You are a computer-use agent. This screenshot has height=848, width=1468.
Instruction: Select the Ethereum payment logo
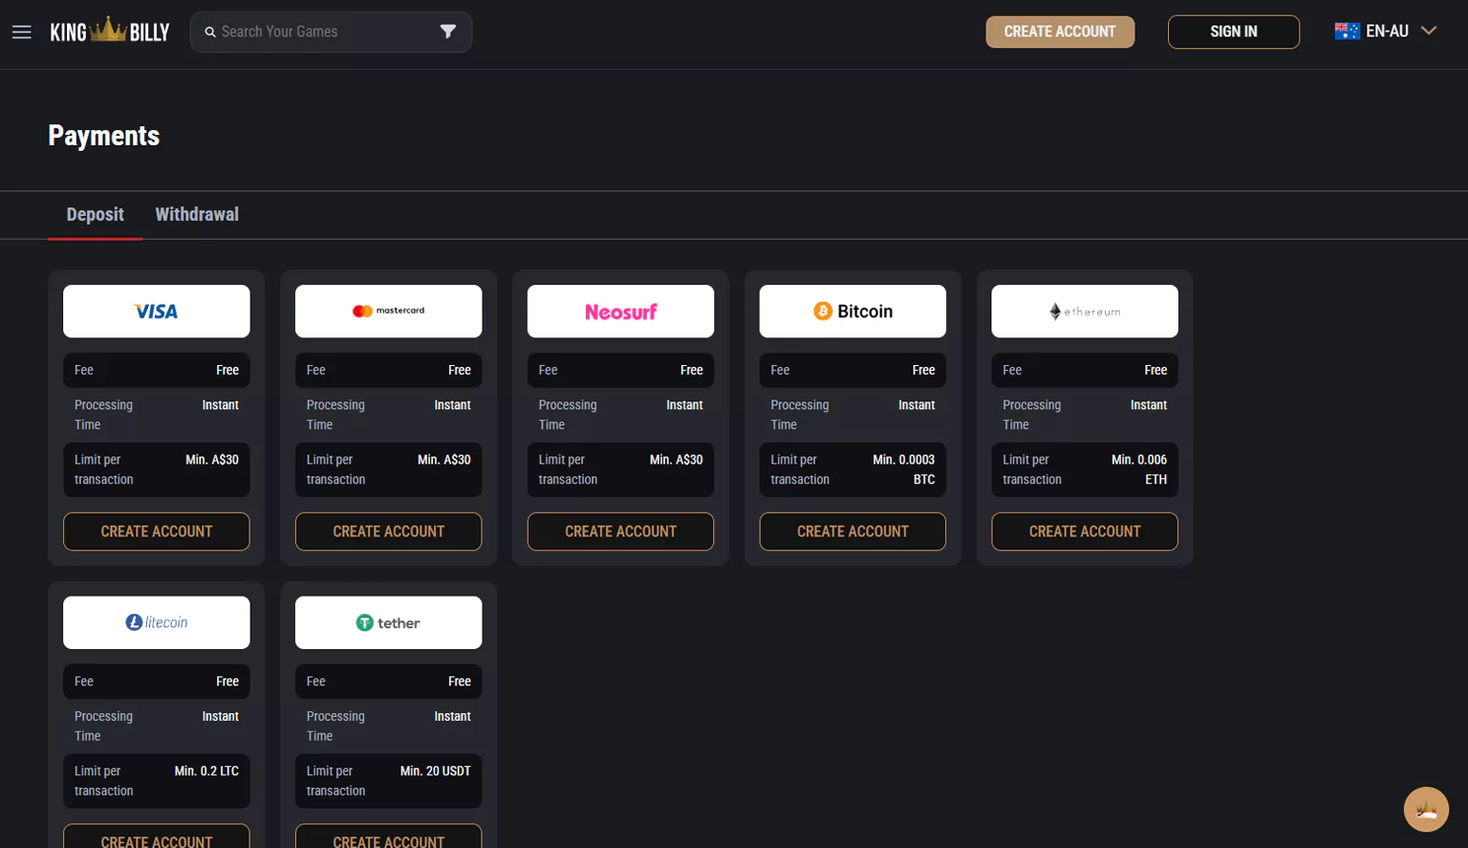click(x=1084, y=311)
